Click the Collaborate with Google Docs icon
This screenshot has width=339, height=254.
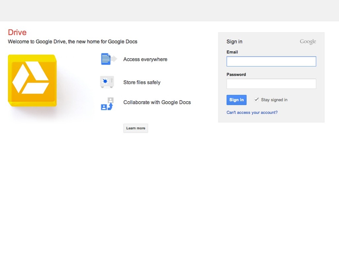pos(107,104)
